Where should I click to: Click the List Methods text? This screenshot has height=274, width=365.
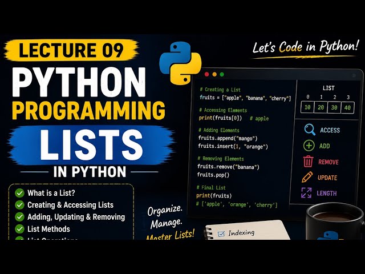tap(48, 229)
